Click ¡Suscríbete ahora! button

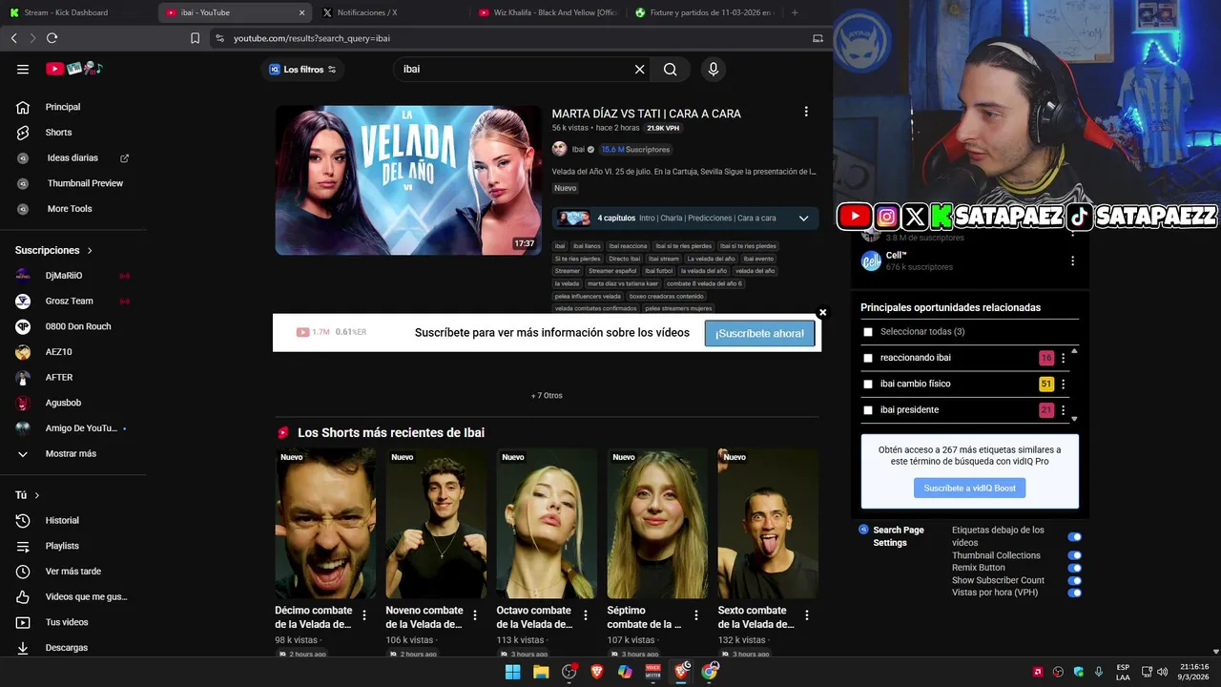(x=759, y=333)
